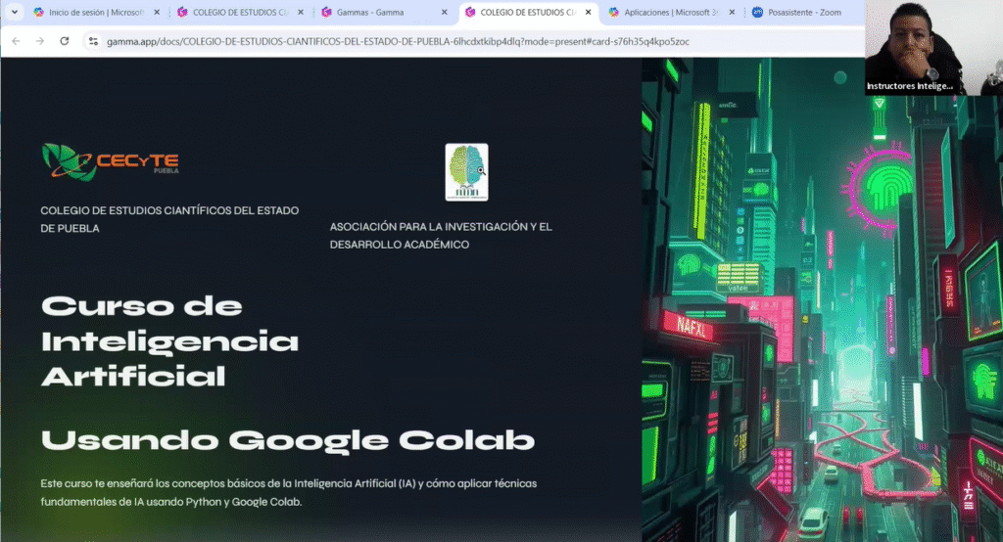Click the Instructores Intelige... name label
This screenshot has width=1003, height=542.
coord(910,86)
